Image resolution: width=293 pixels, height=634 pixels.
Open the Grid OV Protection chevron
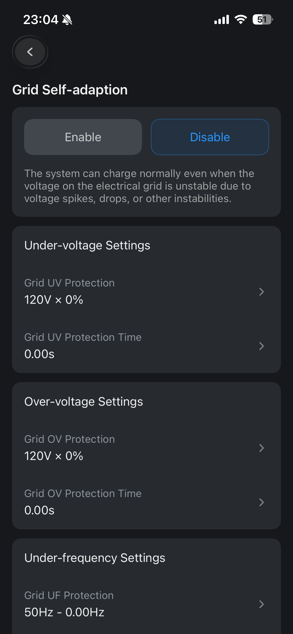(x=261, y=448)
